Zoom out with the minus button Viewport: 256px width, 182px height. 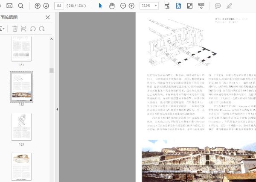point(123,6)
